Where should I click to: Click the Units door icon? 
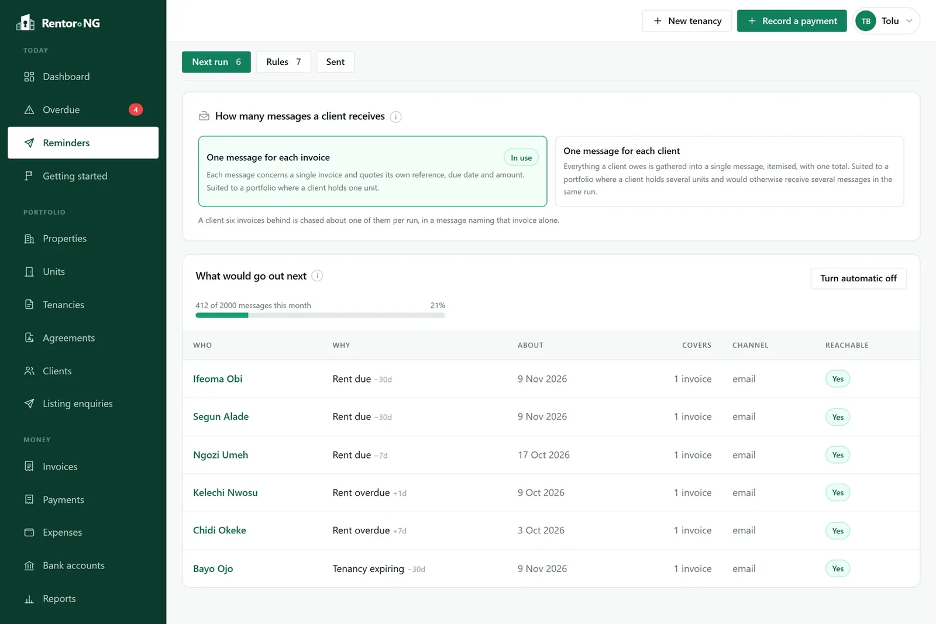tap(29, 271)
